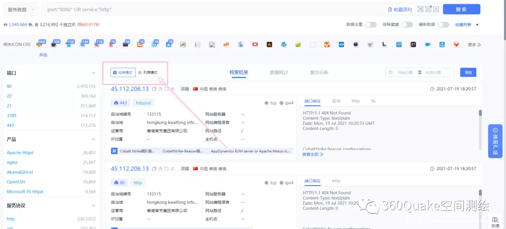The image size is (506, 229).
Task: Click the Salesforce cloud icon filter
Action: point(427,44)
